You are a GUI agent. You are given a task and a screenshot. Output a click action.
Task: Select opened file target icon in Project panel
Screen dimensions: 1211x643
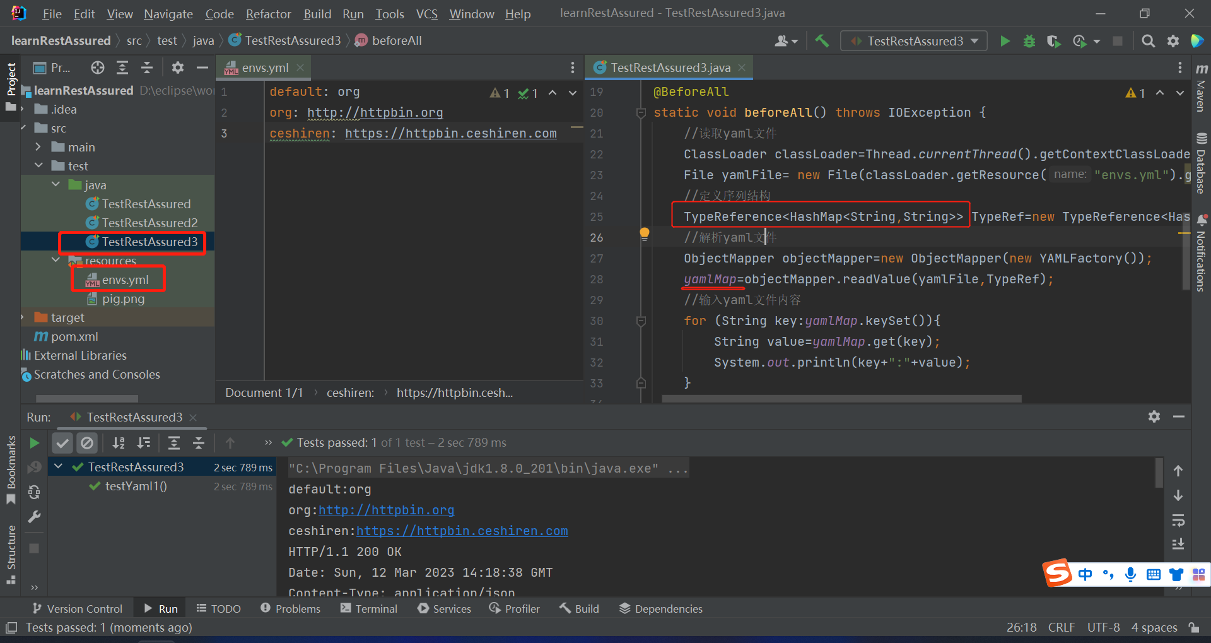(97, 68)
